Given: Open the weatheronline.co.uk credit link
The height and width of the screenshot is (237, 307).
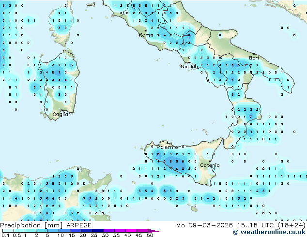Looking at the screenshot, I should pyautogui.click(x=269, y=232).
